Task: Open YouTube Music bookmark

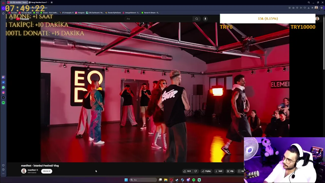Action: pyautogui.click(x=25, y=13)
